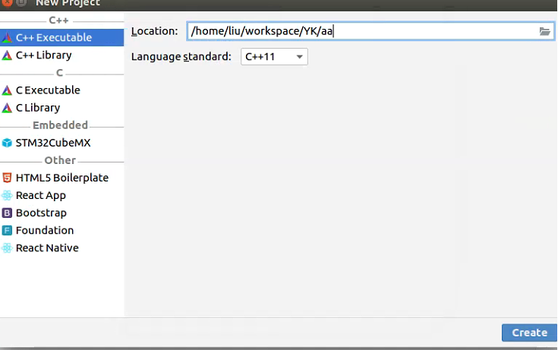Click the HTML5 shield icon
Viewport: 558px width, 350px height.
[x=7, y=178]
